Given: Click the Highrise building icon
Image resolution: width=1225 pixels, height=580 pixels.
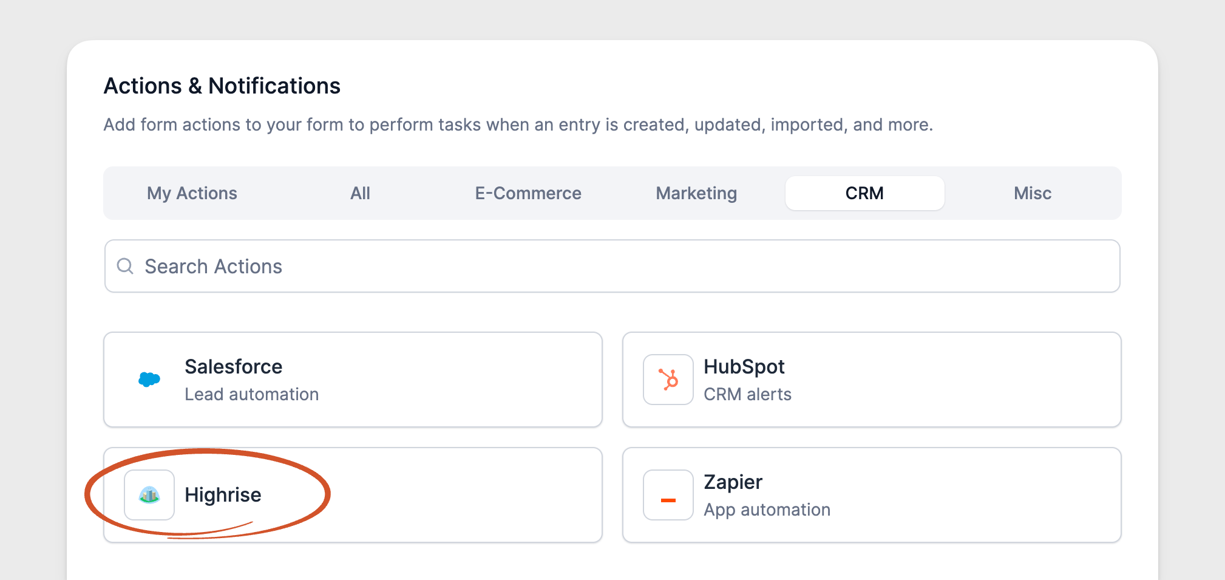Looking at the screenshot, I should point(149,495).
